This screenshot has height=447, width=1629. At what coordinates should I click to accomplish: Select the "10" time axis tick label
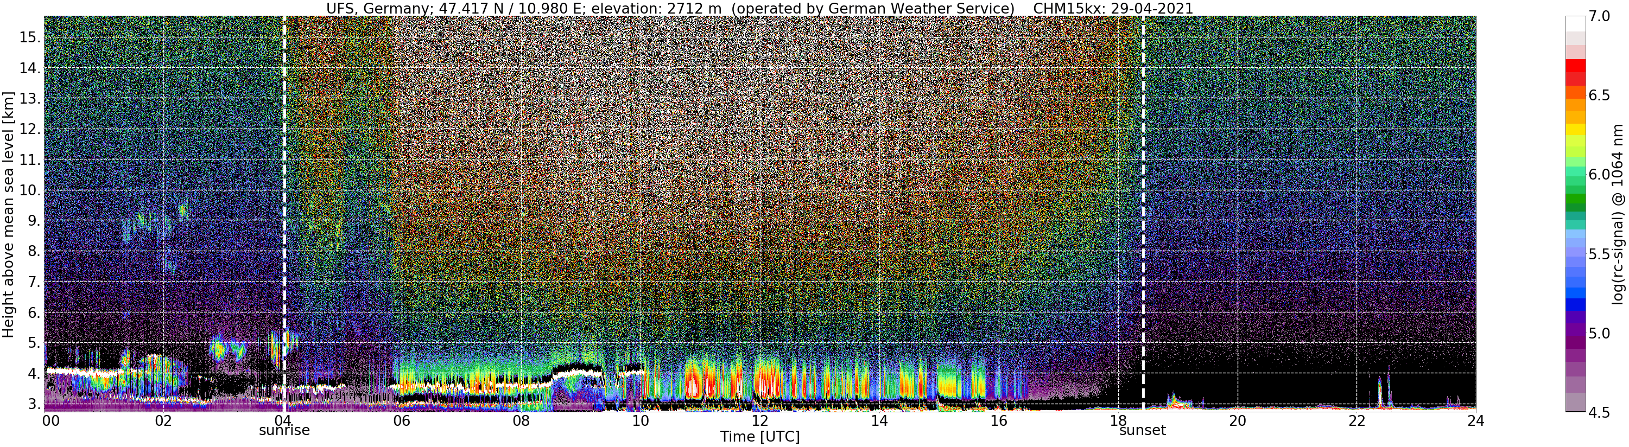tap(641, 420)
